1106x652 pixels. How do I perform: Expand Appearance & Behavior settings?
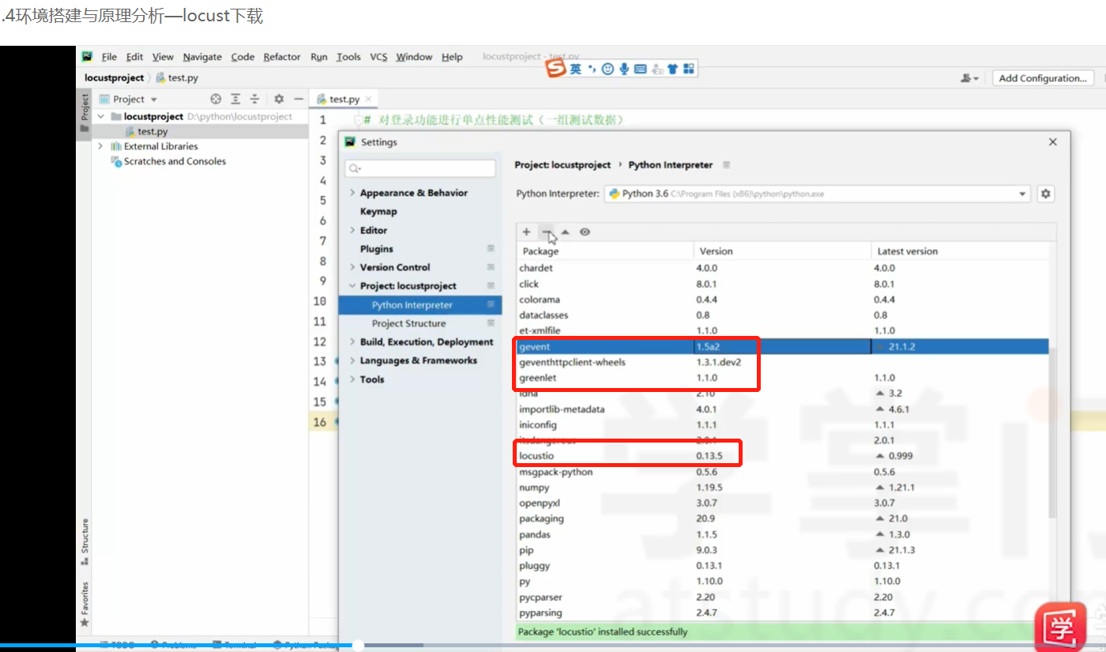[x=352, y=193]
